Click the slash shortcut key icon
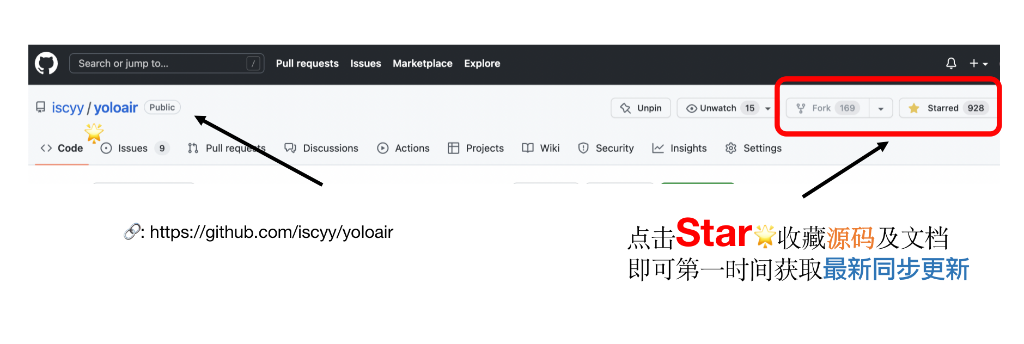1024x344 pixels. click(x=253, y=64)
